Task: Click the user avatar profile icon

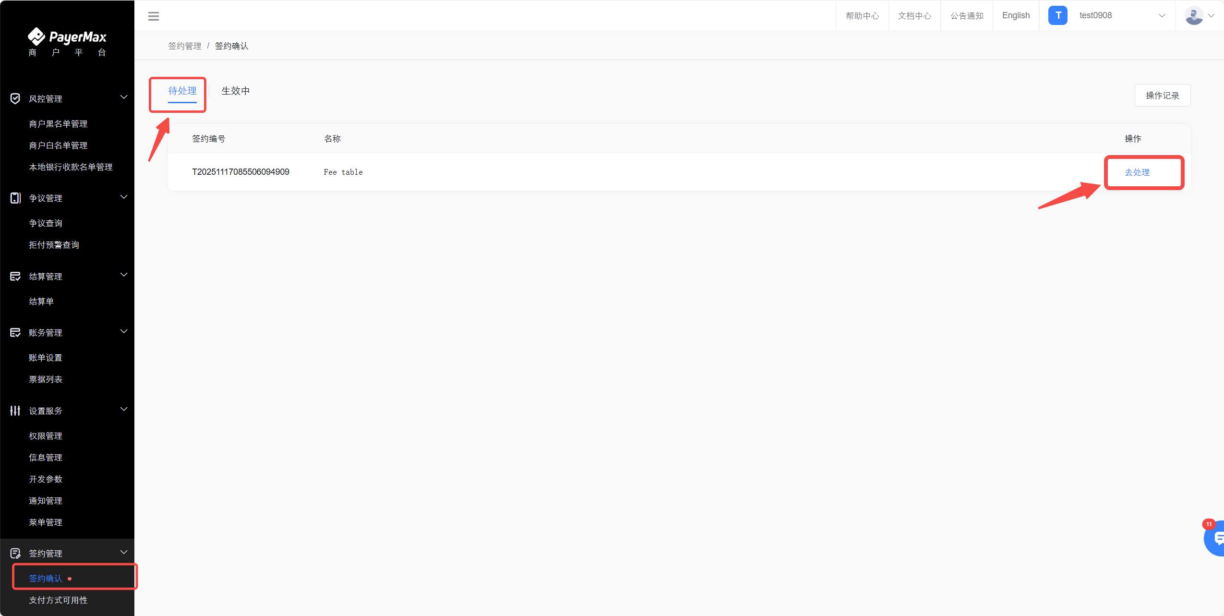Action: [x=1193, y=15]
